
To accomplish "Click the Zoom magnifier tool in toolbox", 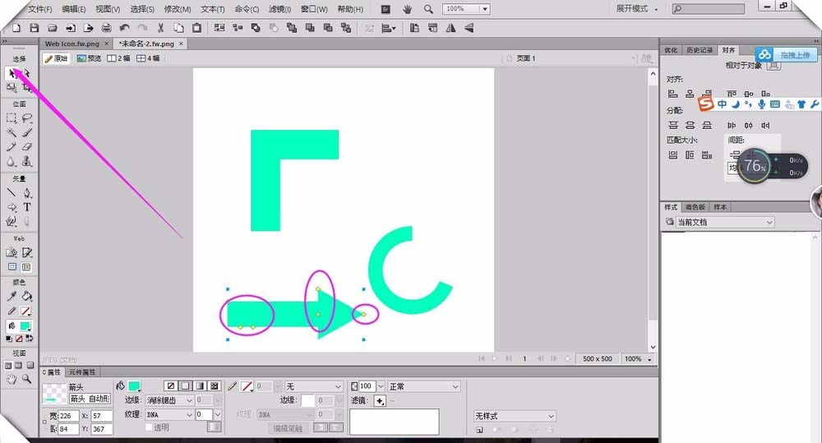I will click(x=27, y=379).
